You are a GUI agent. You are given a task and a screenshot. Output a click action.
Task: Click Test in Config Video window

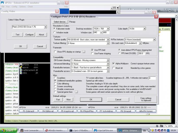[x=17, y=35]
